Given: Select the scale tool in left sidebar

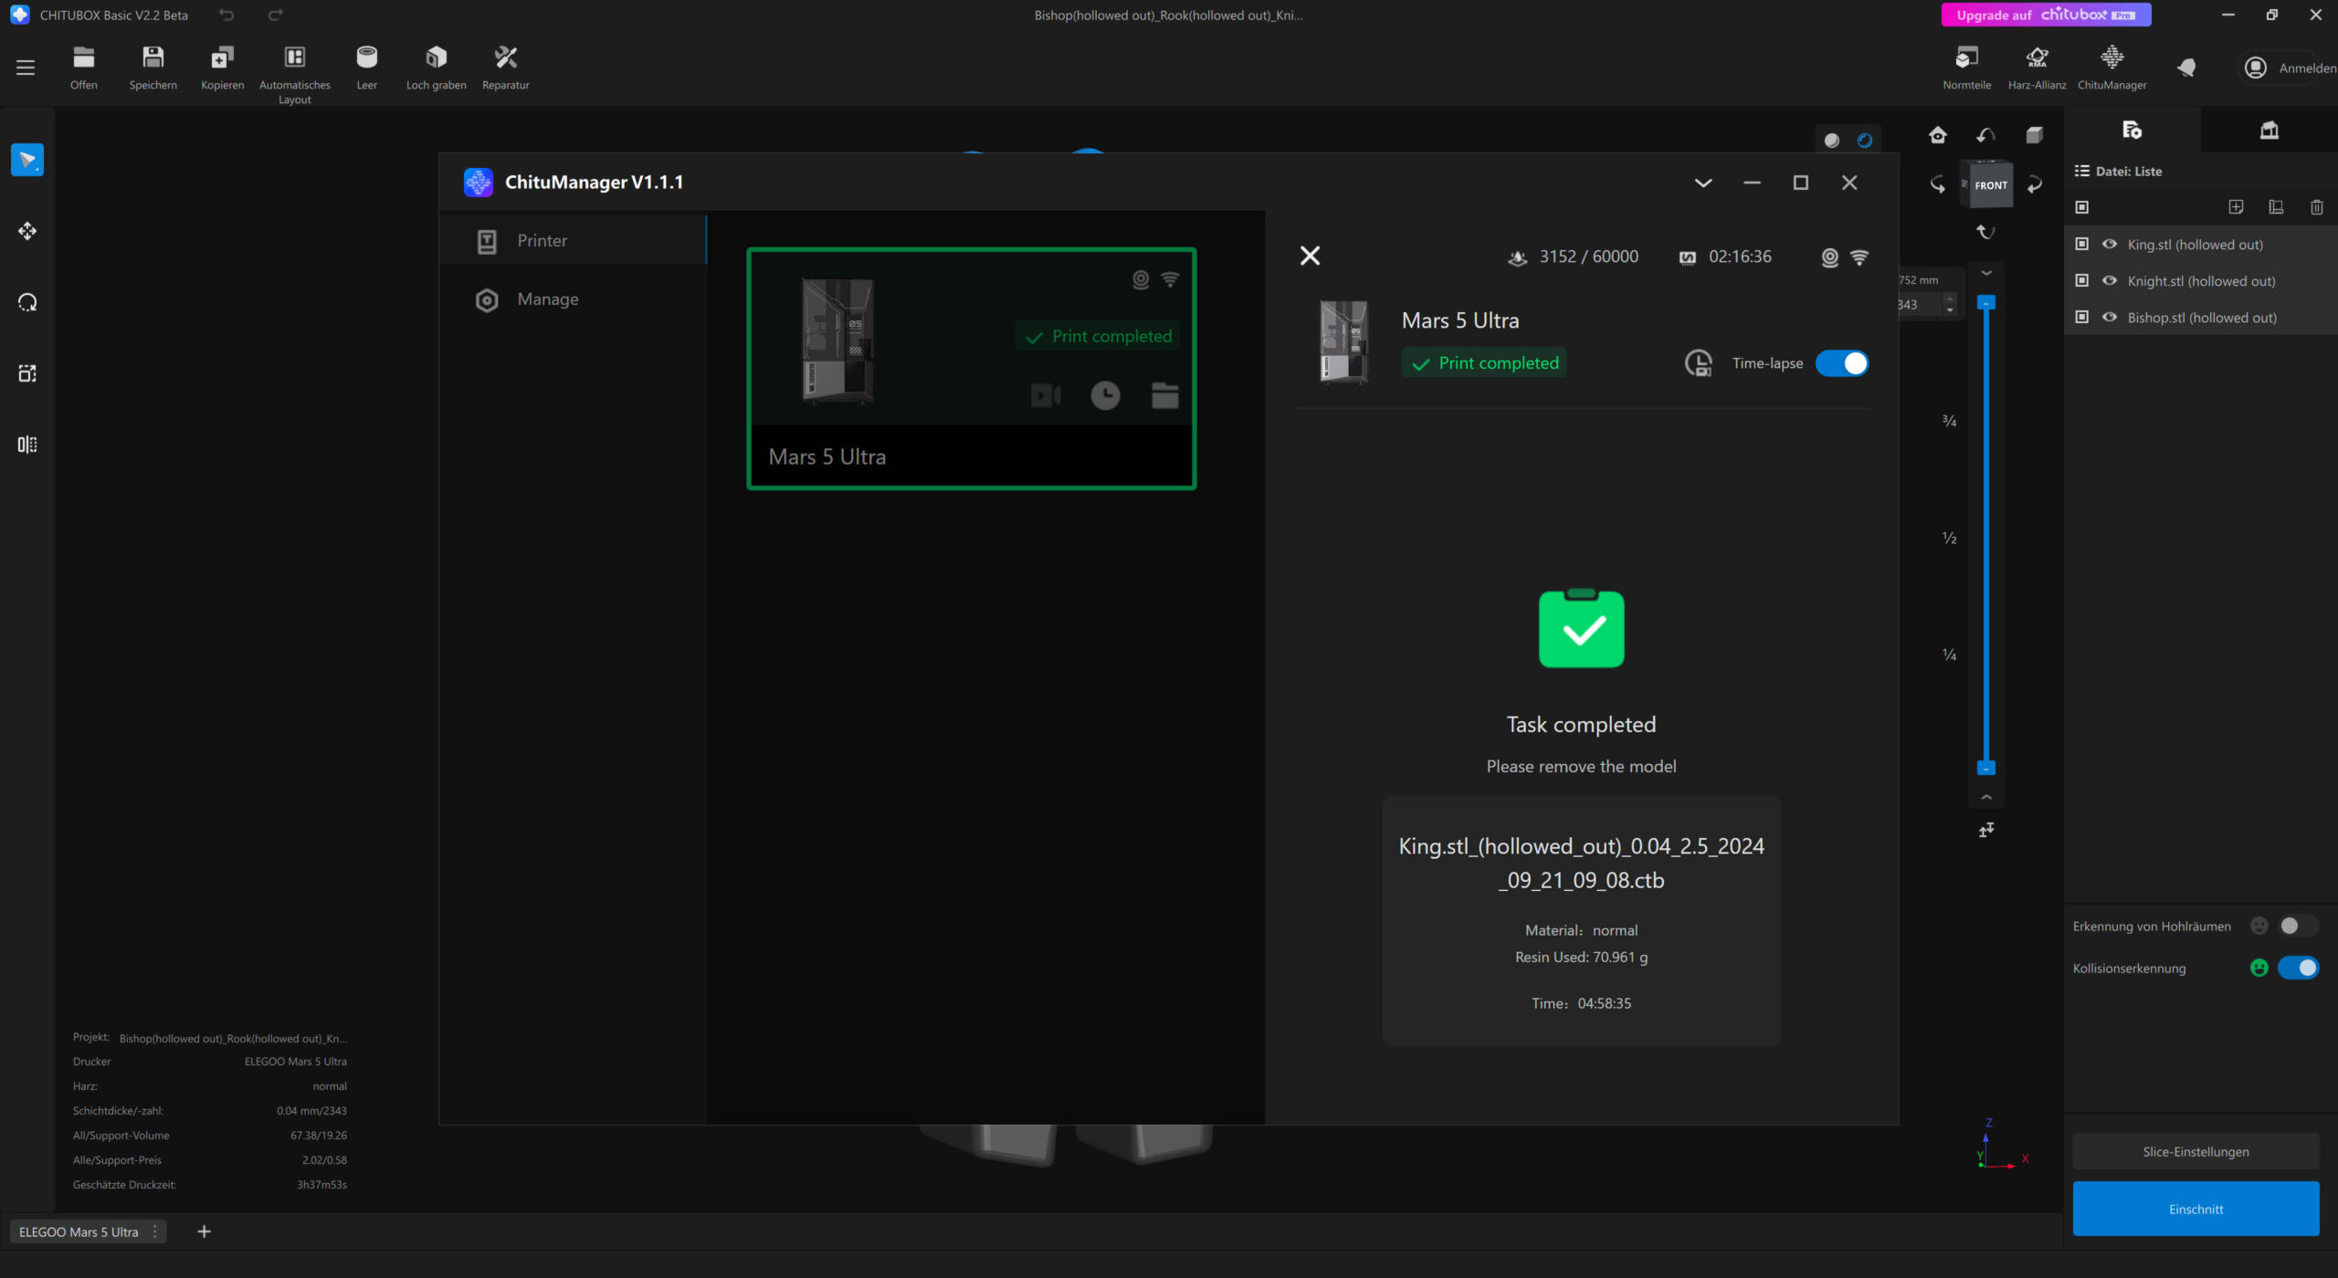Looking at the screenshot, I should coord(27,373).
